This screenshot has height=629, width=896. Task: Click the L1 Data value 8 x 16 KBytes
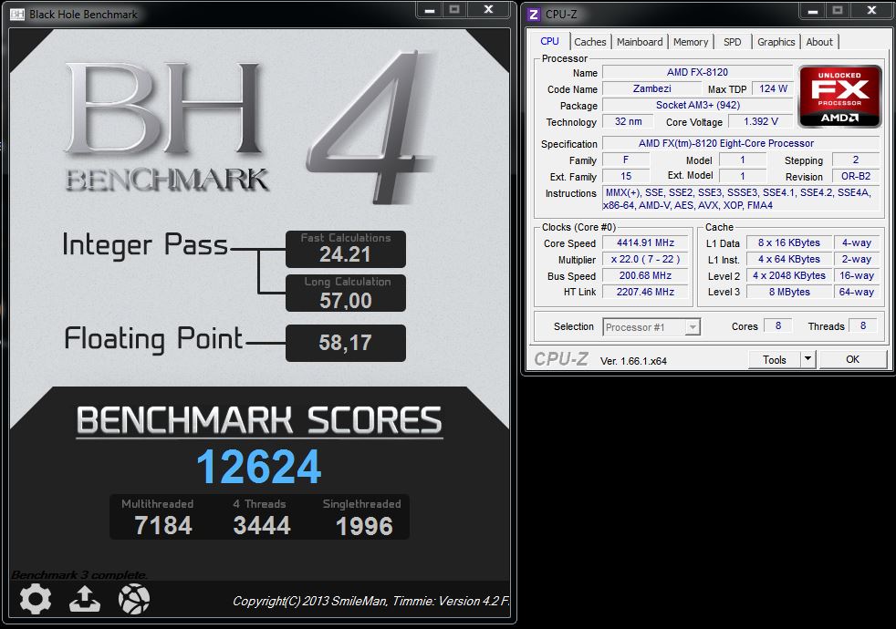tap(789, 242)
